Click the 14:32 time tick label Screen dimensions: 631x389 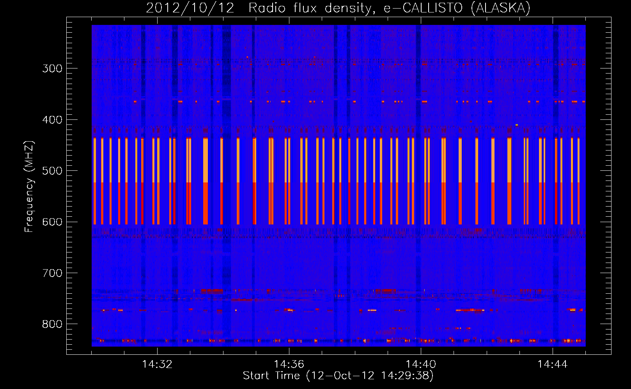(x=157, y=364)
